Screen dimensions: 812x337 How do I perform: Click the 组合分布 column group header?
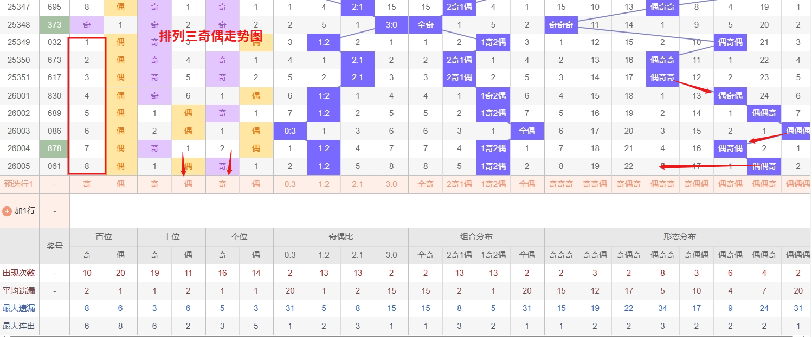tap(476, 237)
